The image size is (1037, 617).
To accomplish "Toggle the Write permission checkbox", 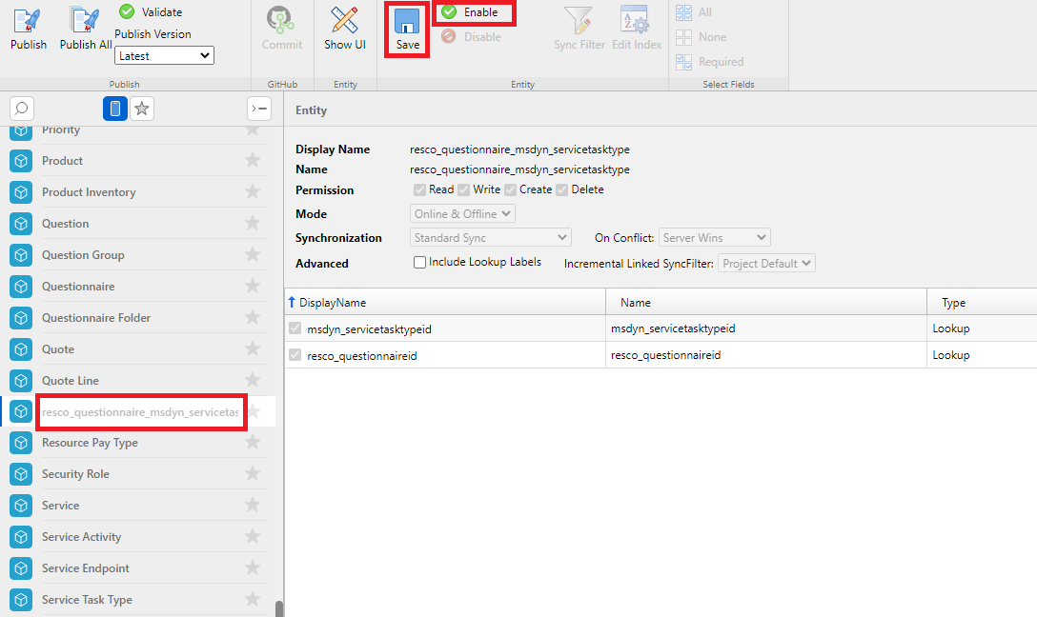I will [x=463, y=189].
